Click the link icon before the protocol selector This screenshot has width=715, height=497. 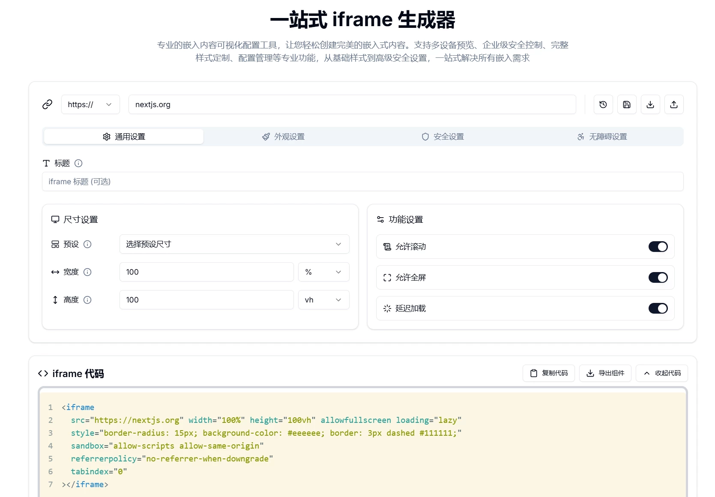47,104
